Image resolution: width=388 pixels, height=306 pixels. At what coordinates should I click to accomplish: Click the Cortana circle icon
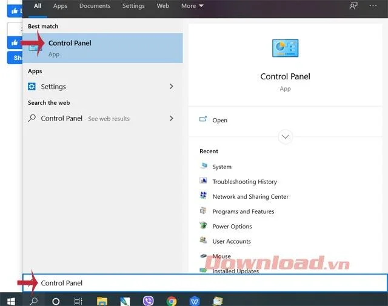coord(56,301)
